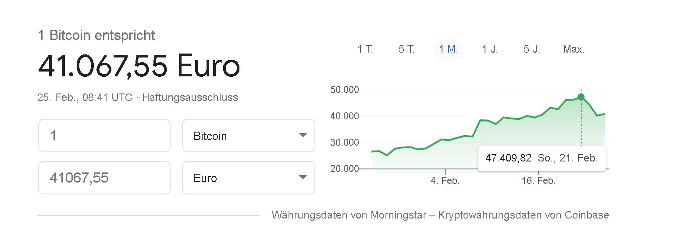Click the green peak data point on chart
This screenshot has height=251, width=674.
coord(581,97)
